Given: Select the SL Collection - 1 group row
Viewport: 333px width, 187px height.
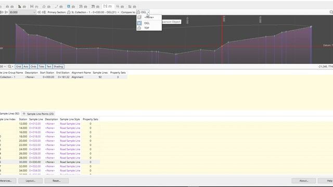Looking at the screenshot, I should (x=63, y=77).
